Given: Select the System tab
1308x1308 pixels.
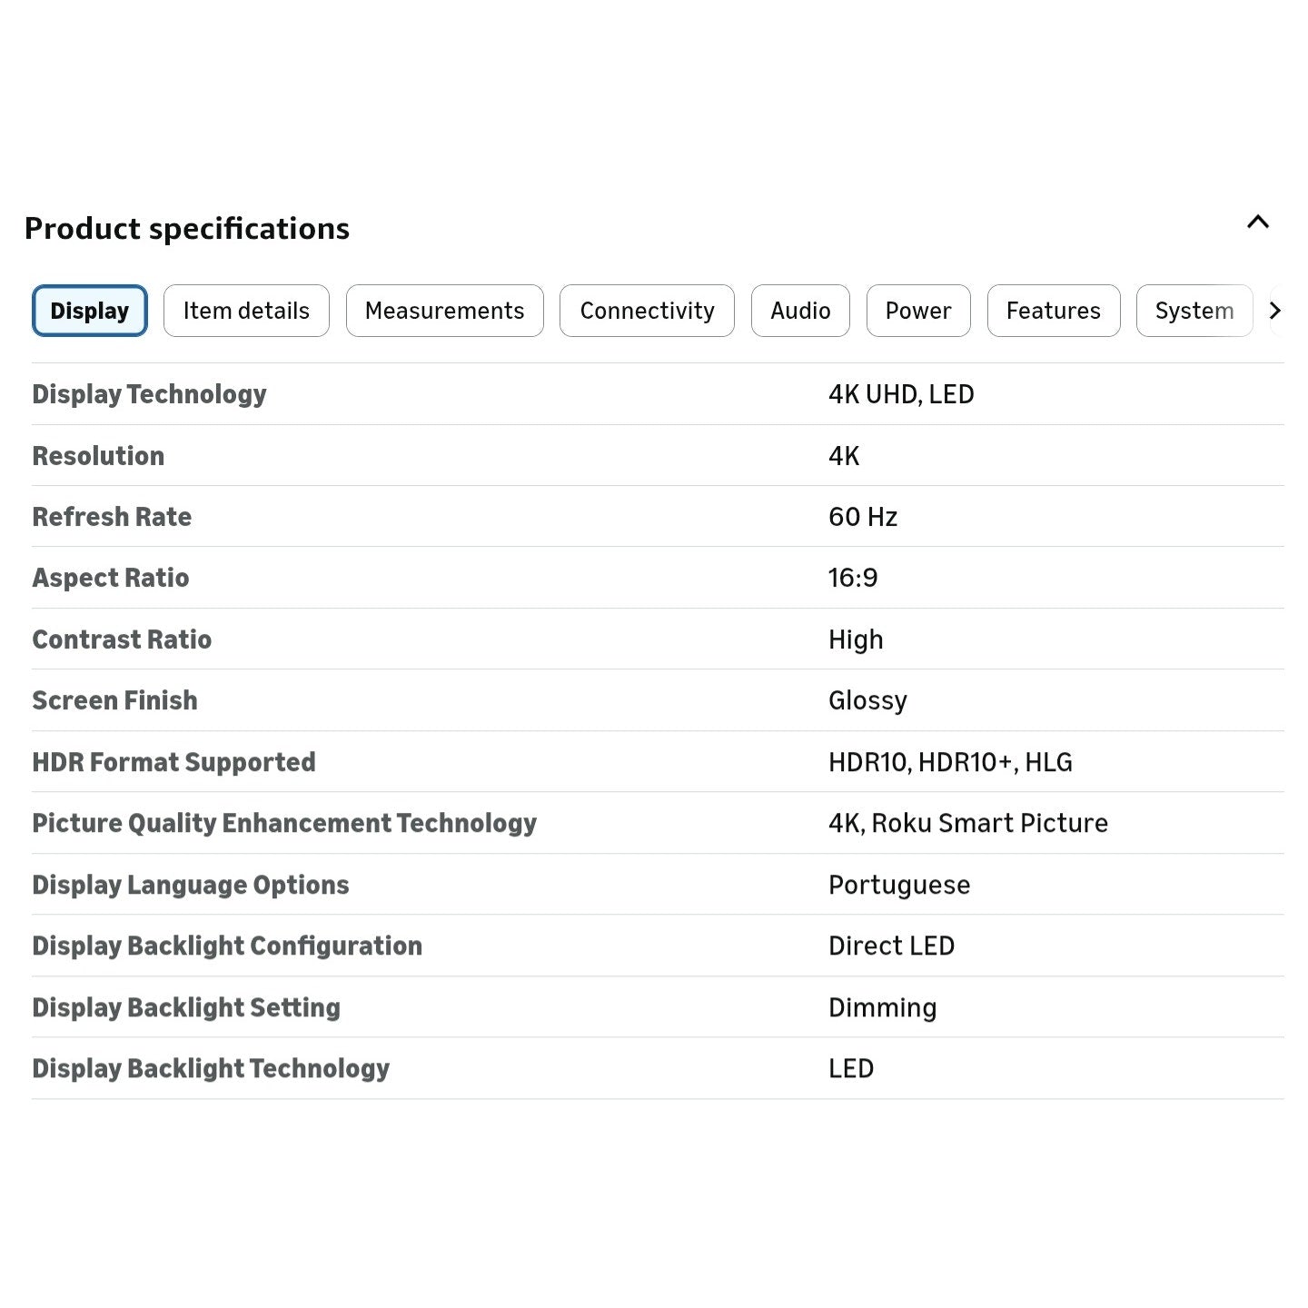Looking at the screenshot, I should (x=1194, y=311).
